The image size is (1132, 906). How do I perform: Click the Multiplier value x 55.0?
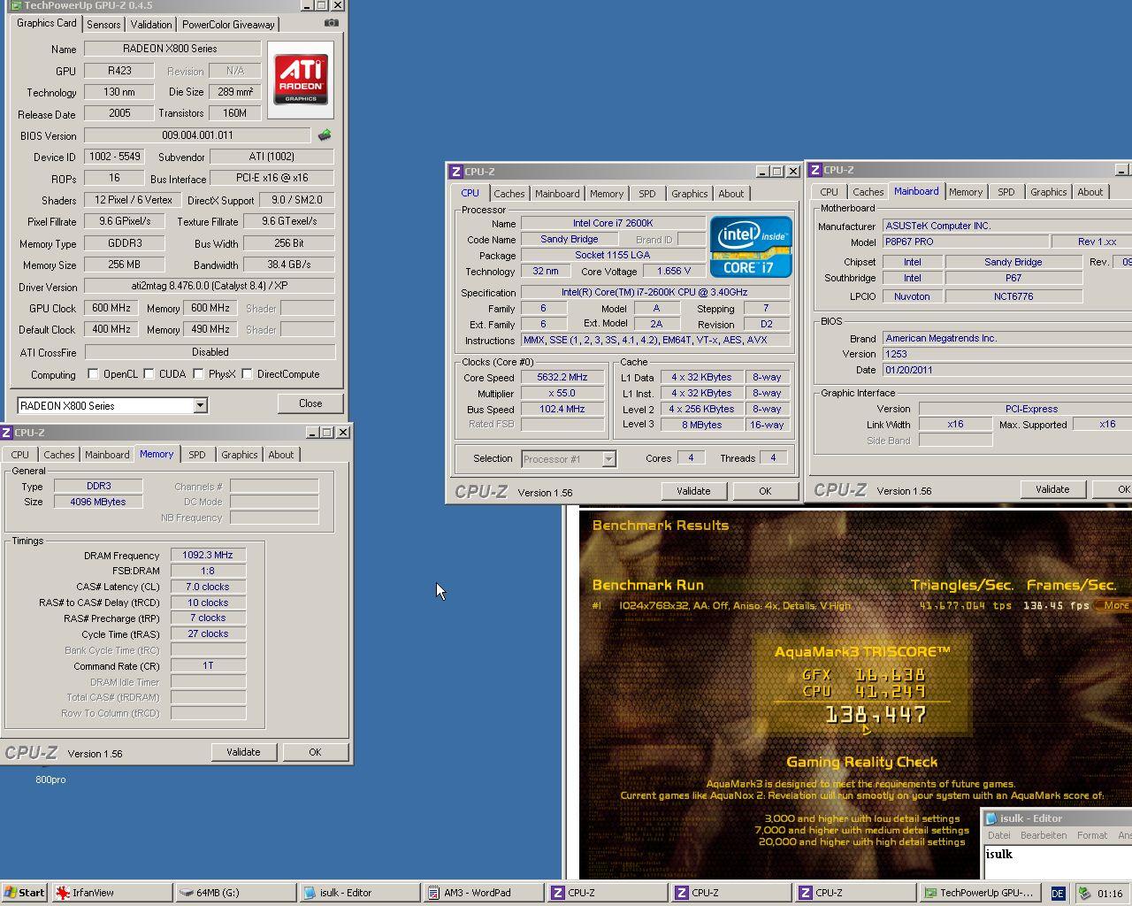pyautogui.click(x=562, y=393)
